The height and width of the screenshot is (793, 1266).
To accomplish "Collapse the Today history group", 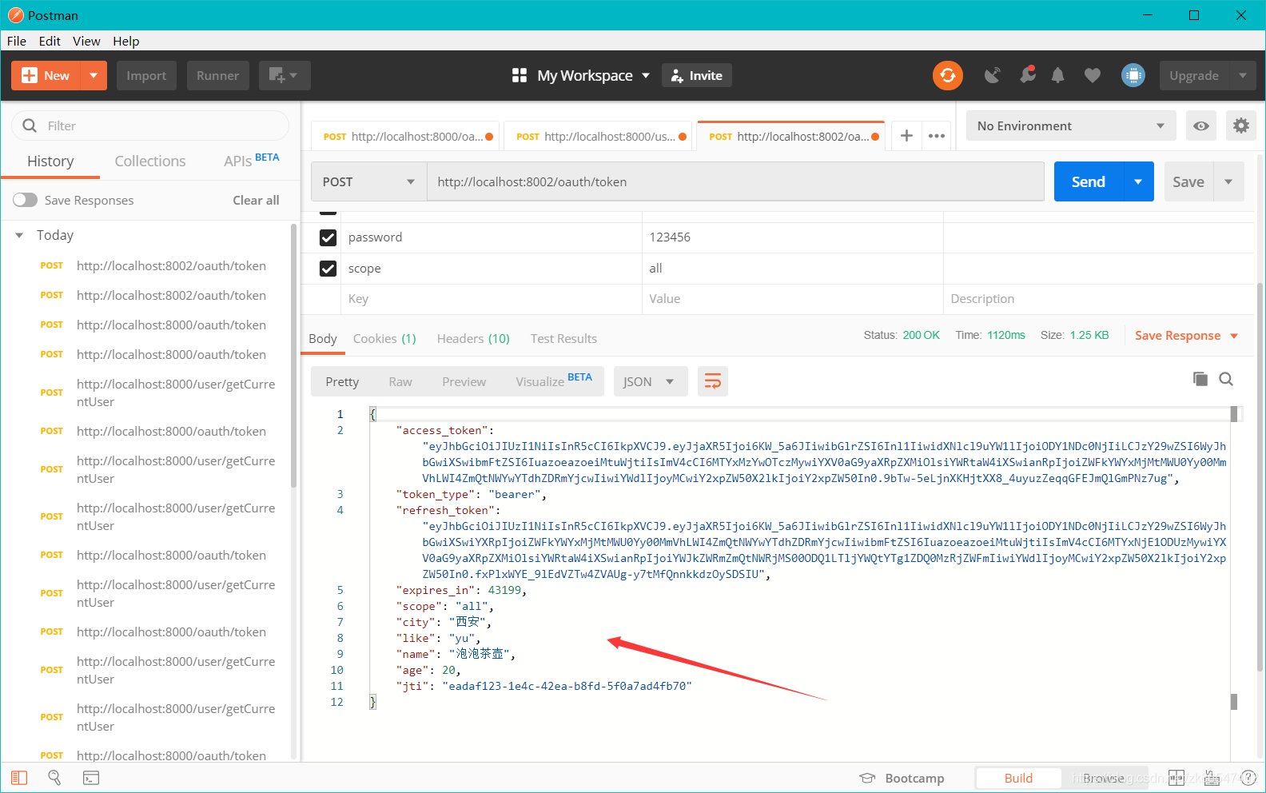I will click(x=19, y=235).
